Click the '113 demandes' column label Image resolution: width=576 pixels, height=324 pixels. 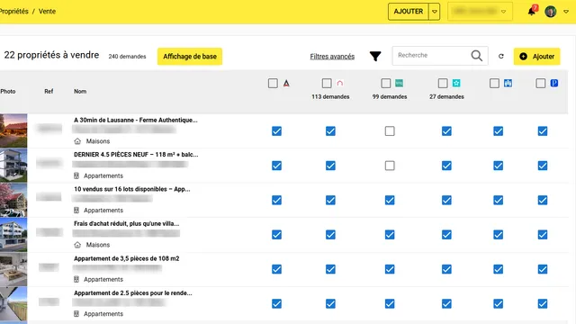click(330, 96)
